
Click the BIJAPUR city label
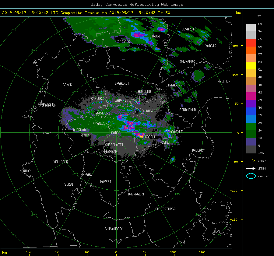[124, 42]
